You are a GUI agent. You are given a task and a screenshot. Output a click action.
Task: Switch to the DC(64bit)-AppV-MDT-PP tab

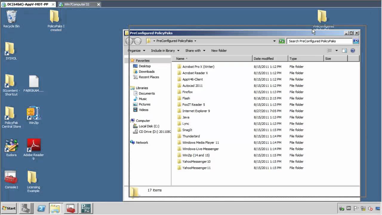28,4
